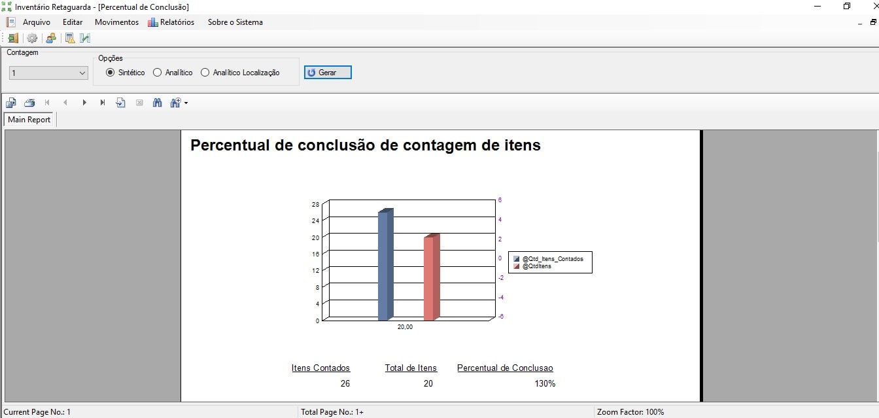Click the report title heading

(366, 145)
